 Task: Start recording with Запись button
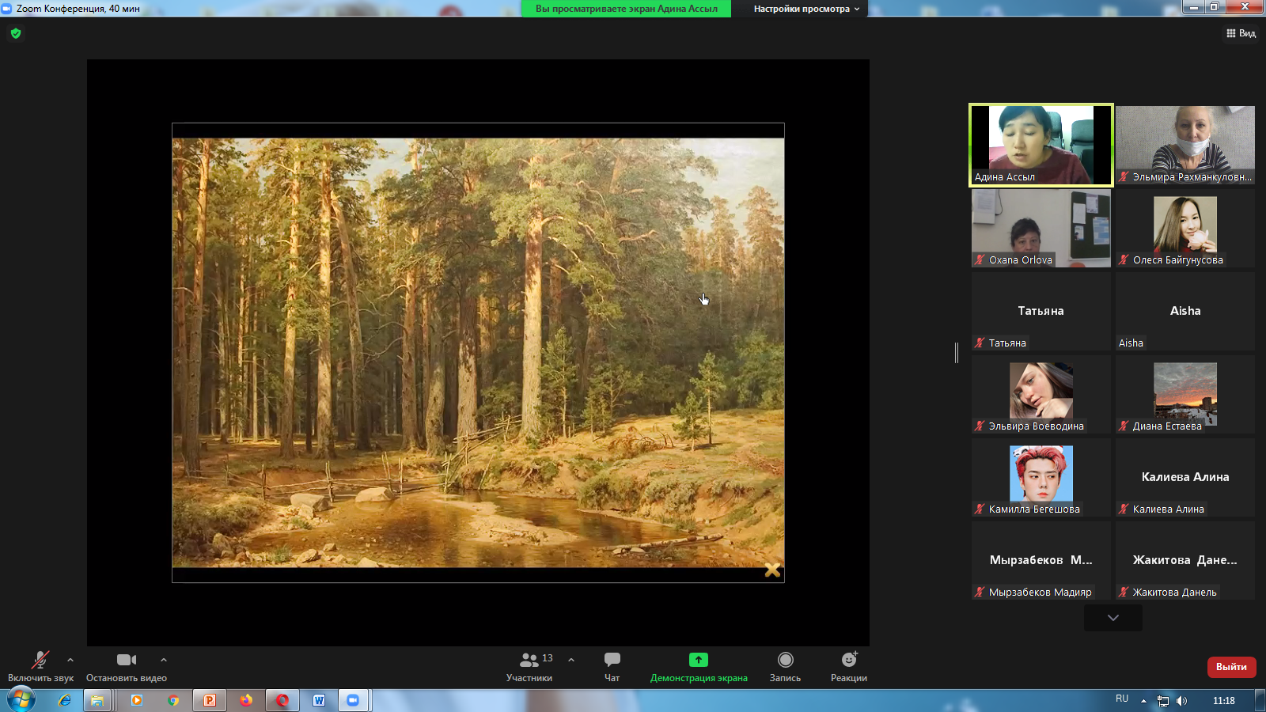[785, 666]
